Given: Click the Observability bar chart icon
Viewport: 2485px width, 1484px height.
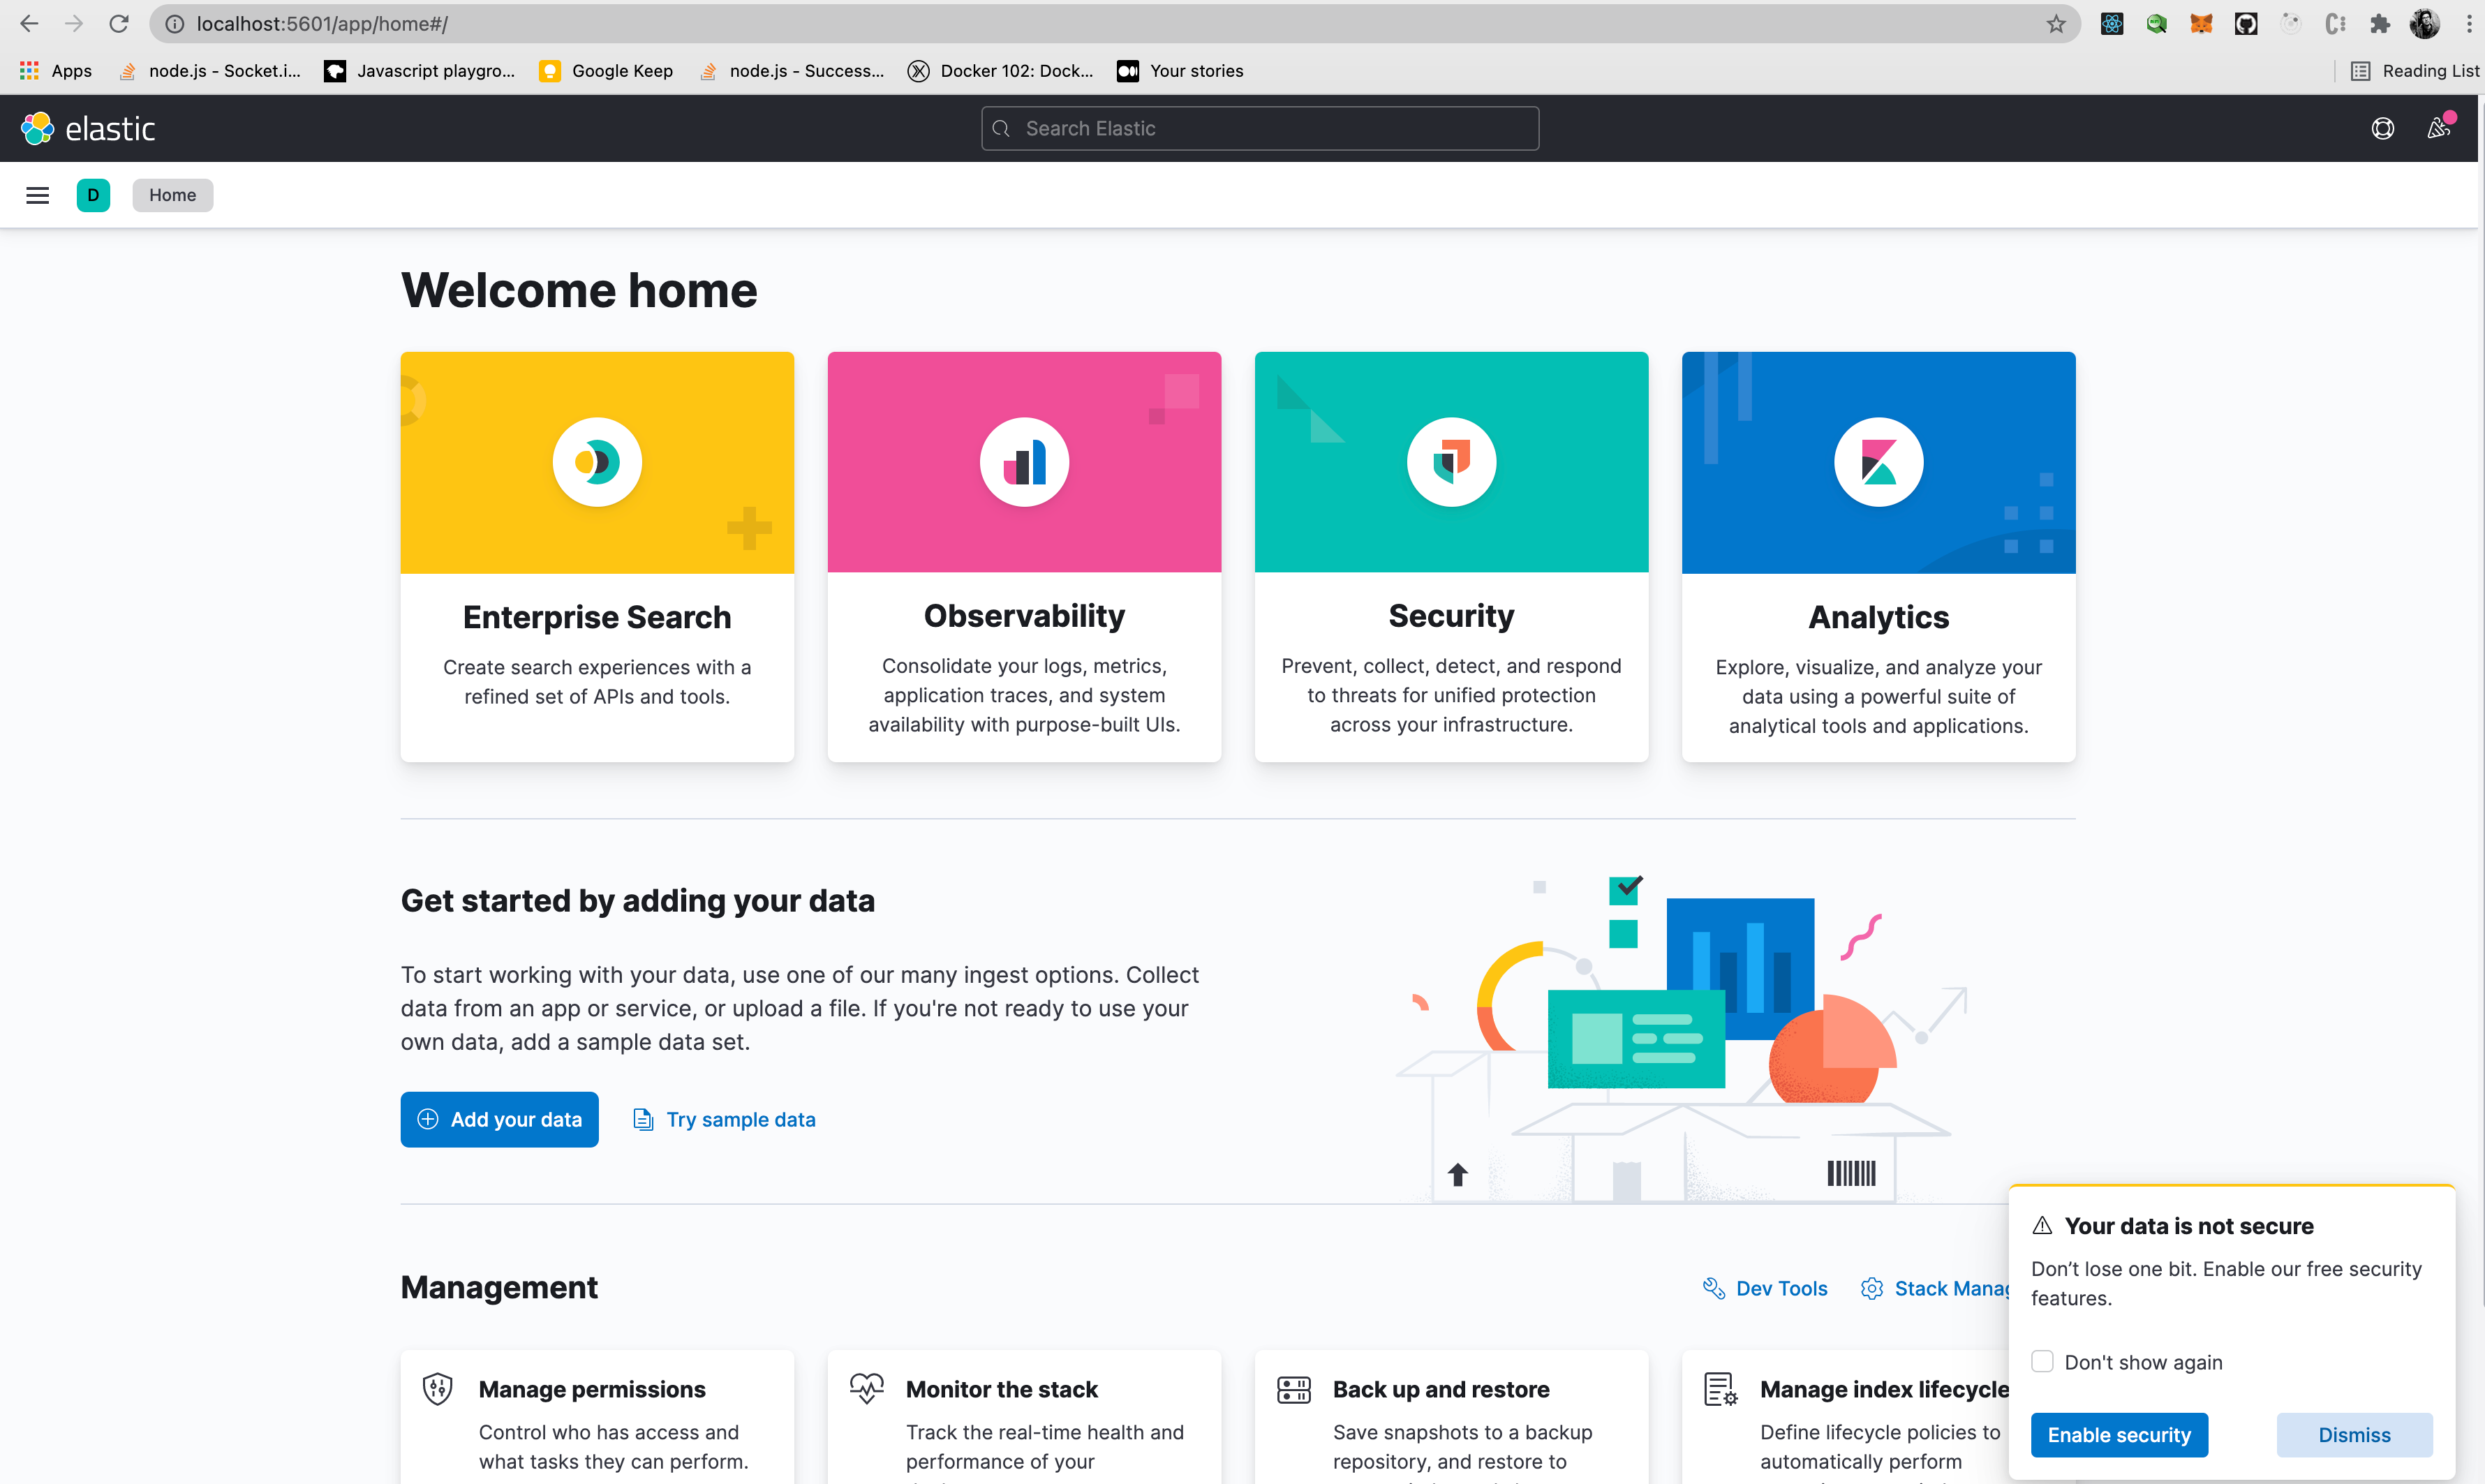Looking at the screenshot, I should click(1024, 462).
